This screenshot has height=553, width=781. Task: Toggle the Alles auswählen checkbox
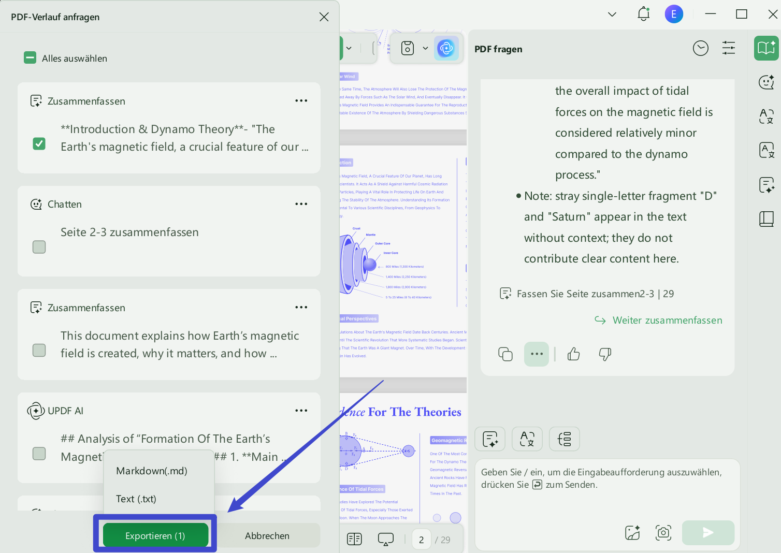click(30, 57)
